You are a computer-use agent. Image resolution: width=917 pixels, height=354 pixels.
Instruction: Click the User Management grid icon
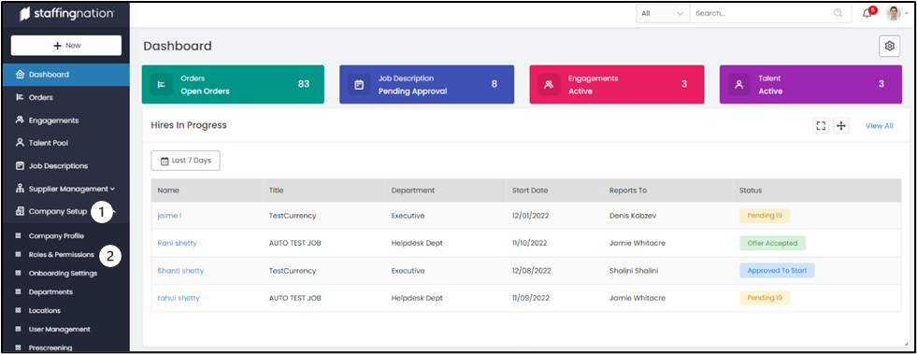tap(18, 330)
